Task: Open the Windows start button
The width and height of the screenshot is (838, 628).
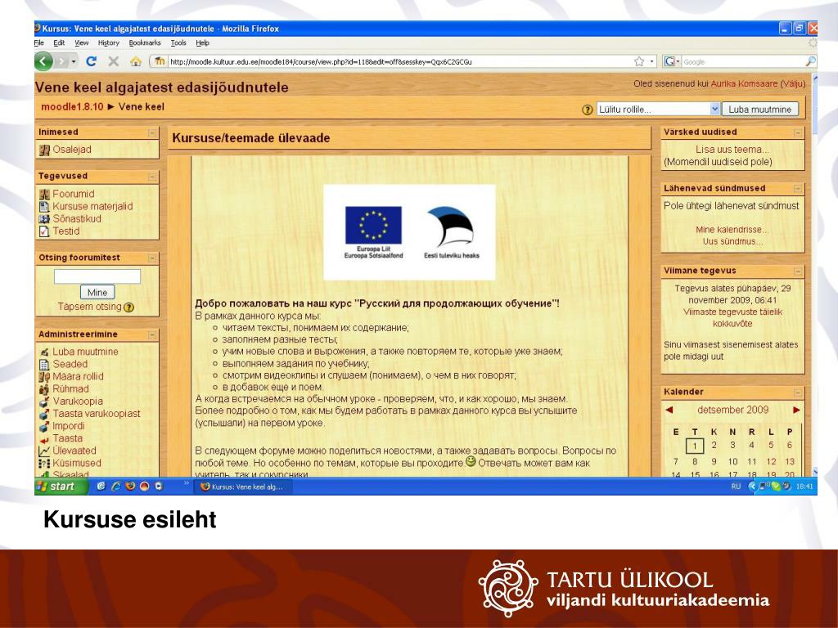Action: click(x=61, y=487)
